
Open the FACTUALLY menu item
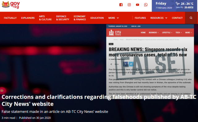pyautogui.click(x=10, y=18)
